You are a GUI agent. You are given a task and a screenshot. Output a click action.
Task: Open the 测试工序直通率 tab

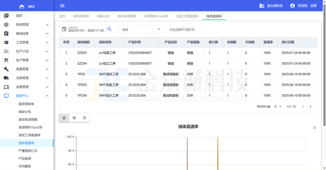click(x=187, y=16)
